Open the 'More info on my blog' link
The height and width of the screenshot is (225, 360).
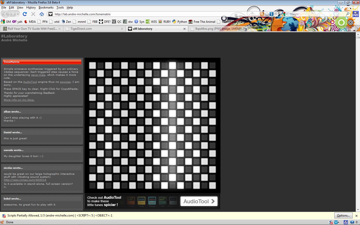19,100
